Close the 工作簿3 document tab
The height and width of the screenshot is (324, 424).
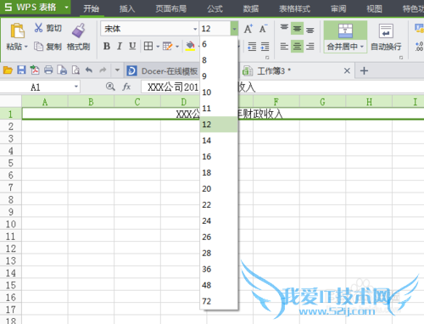347,70
